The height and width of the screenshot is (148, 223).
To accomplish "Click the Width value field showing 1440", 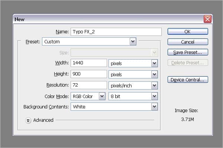I will pyautogui.click(x=89, y=63).
